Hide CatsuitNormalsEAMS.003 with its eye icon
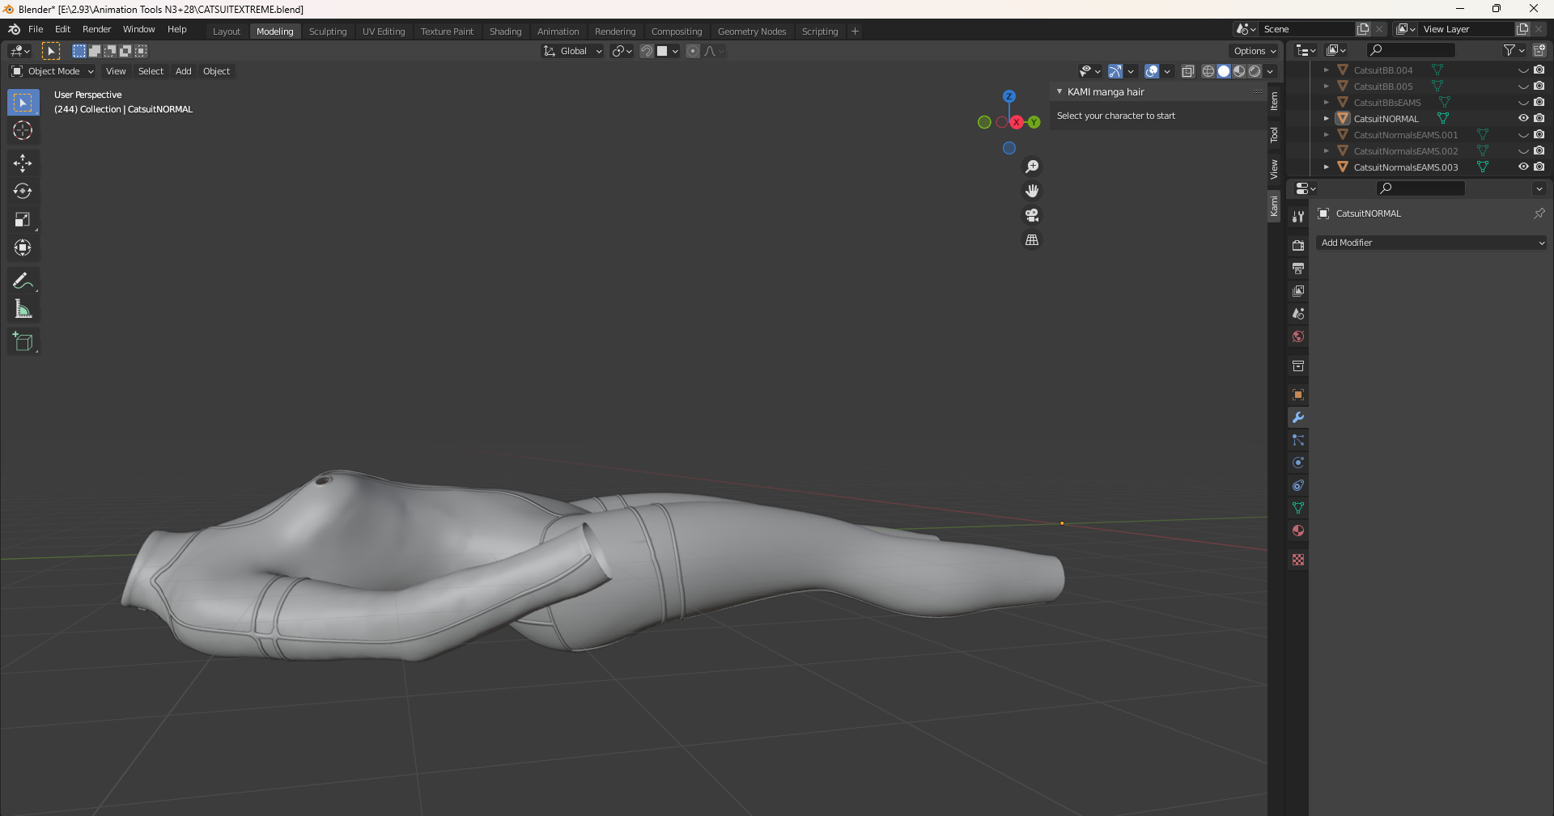Viewport: 1554px width, 816px height. (x=1523, y=167)
